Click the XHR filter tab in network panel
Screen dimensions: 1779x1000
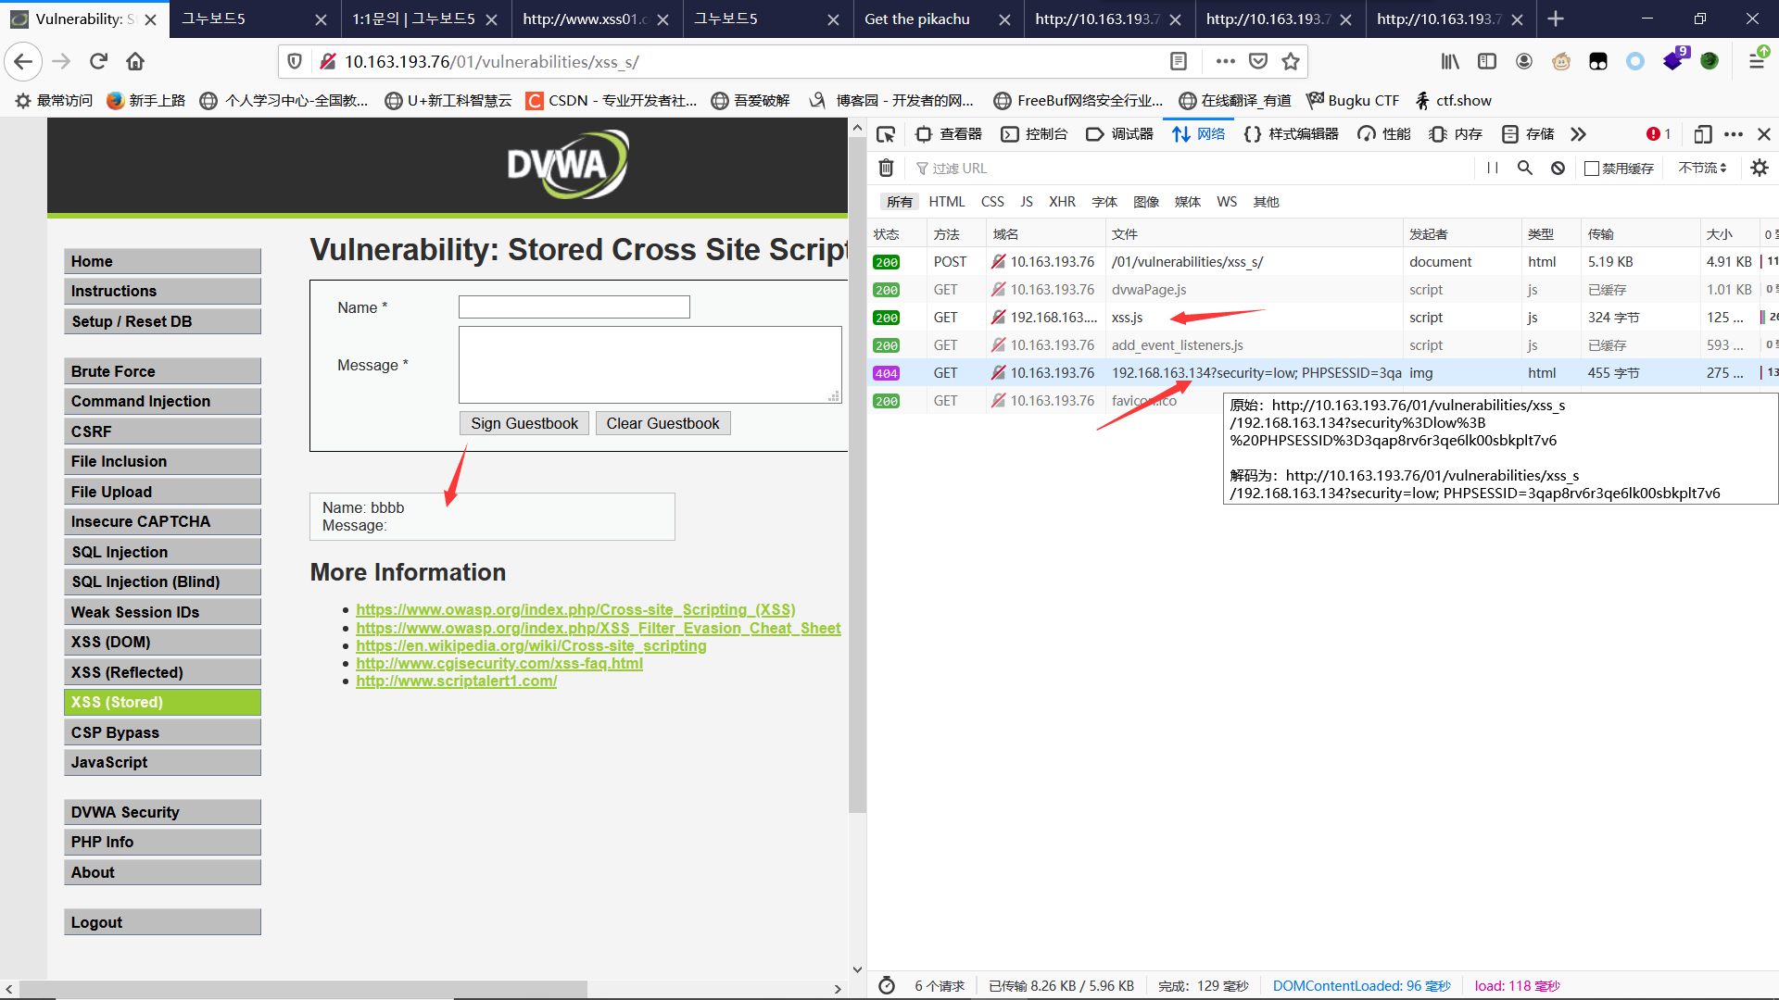tap(1062, 202)
